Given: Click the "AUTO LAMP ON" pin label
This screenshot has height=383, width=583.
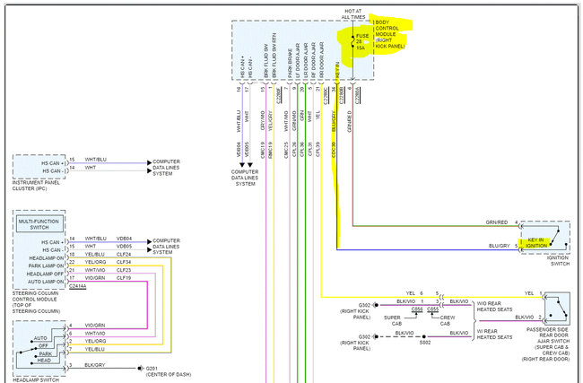Looking at the screenshot, I should (x=46, y=282).
